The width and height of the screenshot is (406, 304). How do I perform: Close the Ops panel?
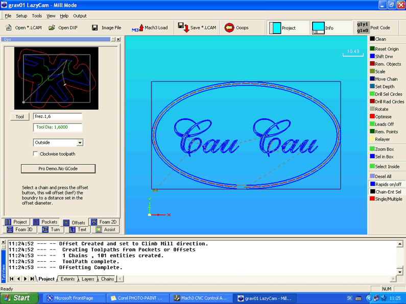(118, 39)
